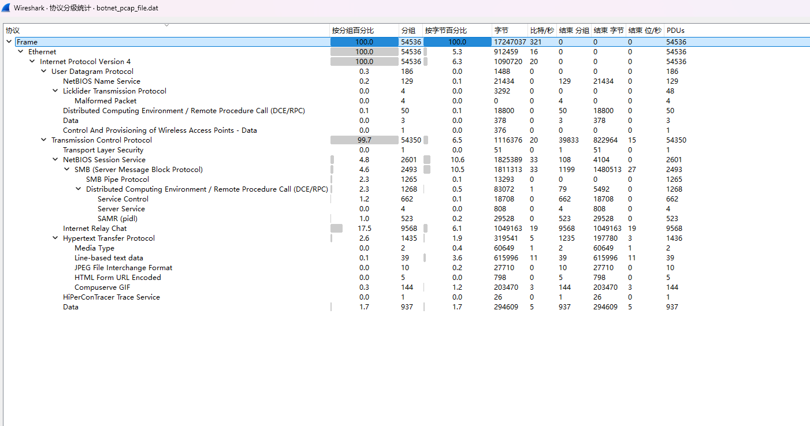Collapse the DCE/RPC node under SMB
Screen dimensions: 810x426
point(79,189)
